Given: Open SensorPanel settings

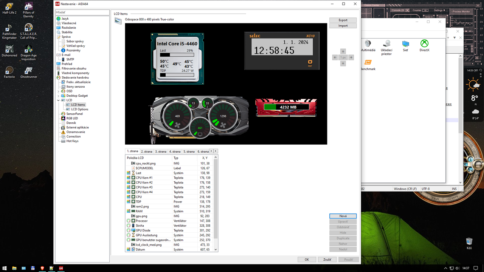Looking at the screenshot, I should coord(74,114).
